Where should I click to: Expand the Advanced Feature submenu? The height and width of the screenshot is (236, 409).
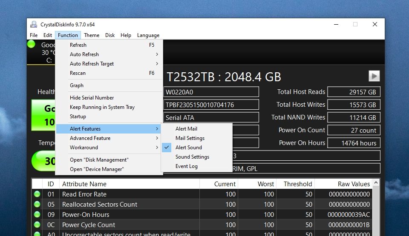pyautogui.click(x=109, y=138)
